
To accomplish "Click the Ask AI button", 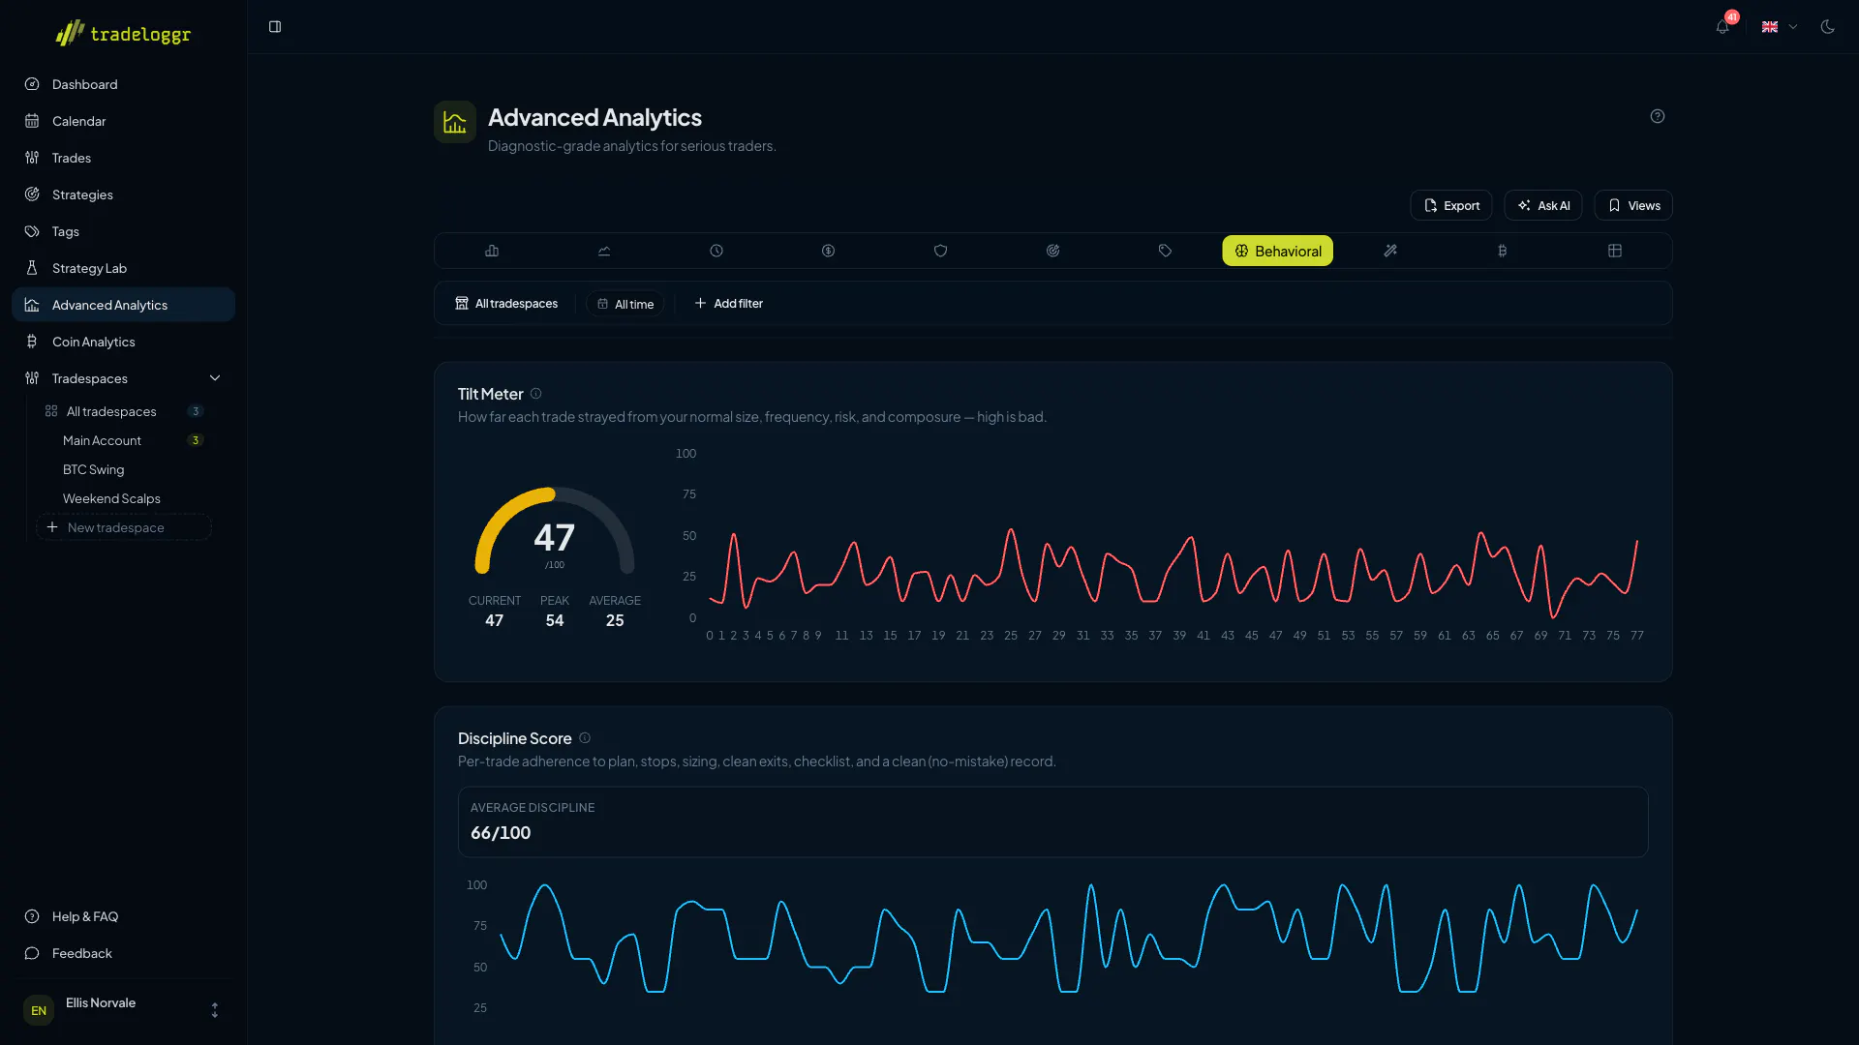I will pyautogui.click(x=1543, y=205).
